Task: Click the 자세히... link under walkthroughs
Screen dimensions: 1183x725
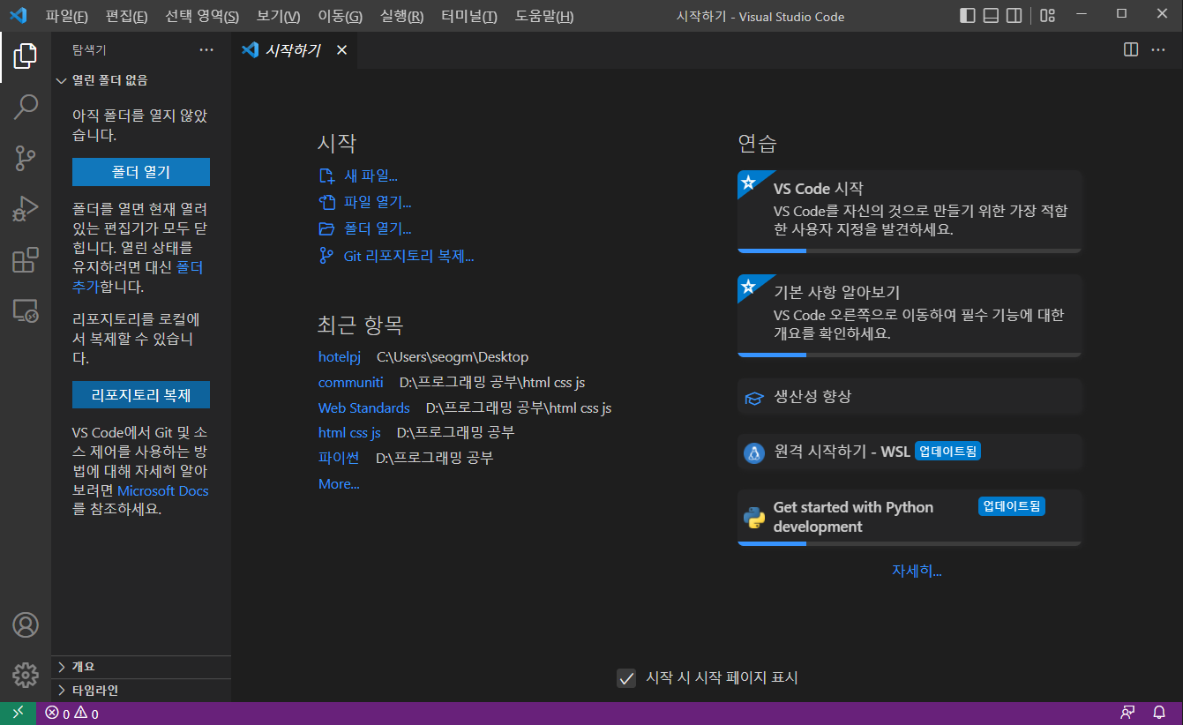Action: pyautogui.click(x=917, y=571)
